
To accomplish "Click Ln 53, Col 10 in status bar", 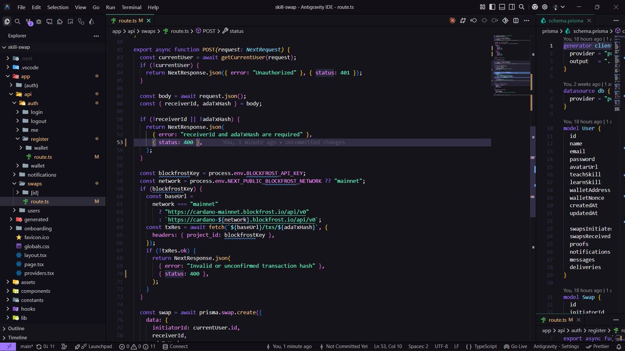I will point(388,346).
